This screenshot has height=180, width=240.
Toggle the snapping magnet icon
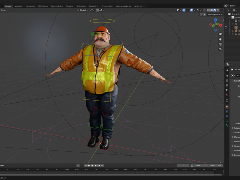pyautogui.click(x=97, y=10)
